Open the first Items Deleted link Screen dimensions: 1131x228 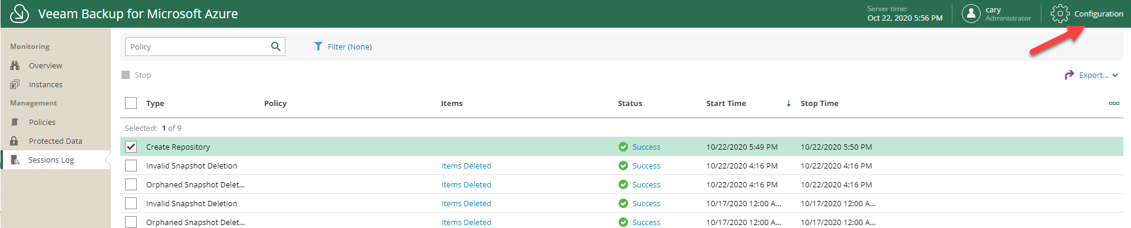(x=466, y=166)
